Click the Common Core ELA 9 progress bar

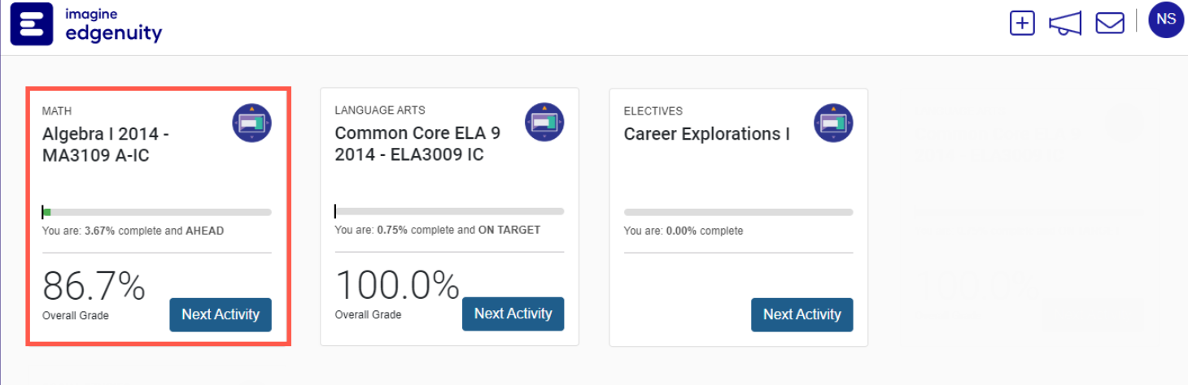pos(449,212)
